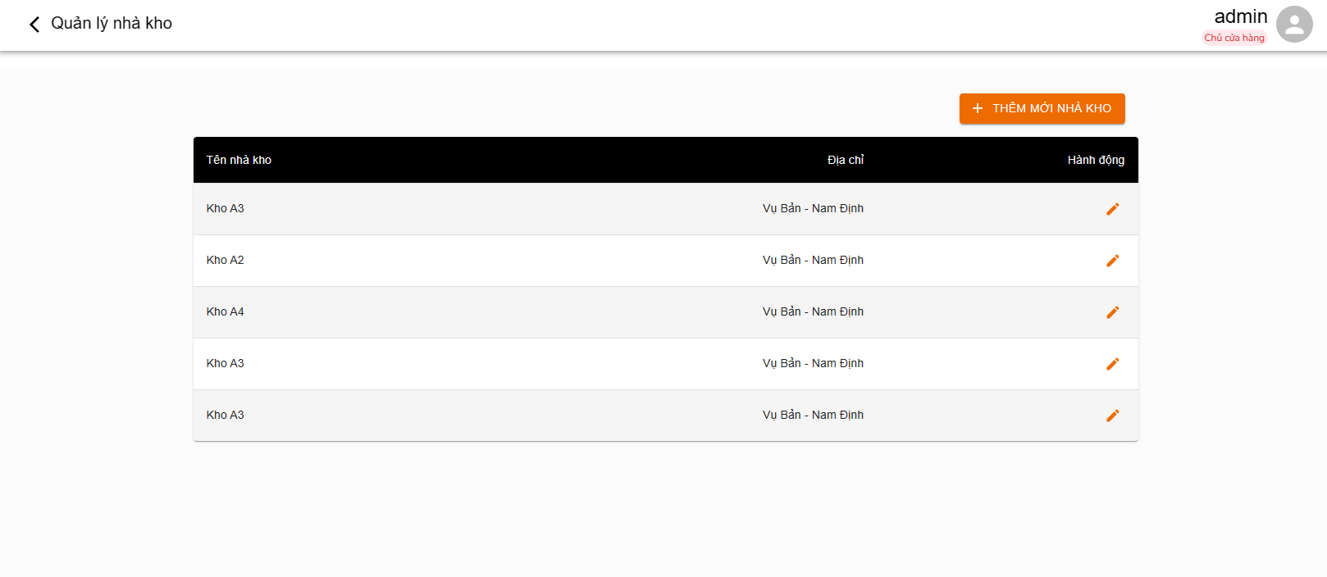Screen dimensions: 1327x577
Task: Click the address cell of the last row
Action: click(813, 415)
